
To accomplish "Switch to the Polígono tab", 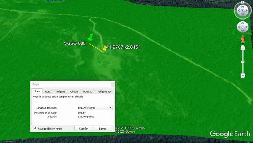I will click(60, 92).
